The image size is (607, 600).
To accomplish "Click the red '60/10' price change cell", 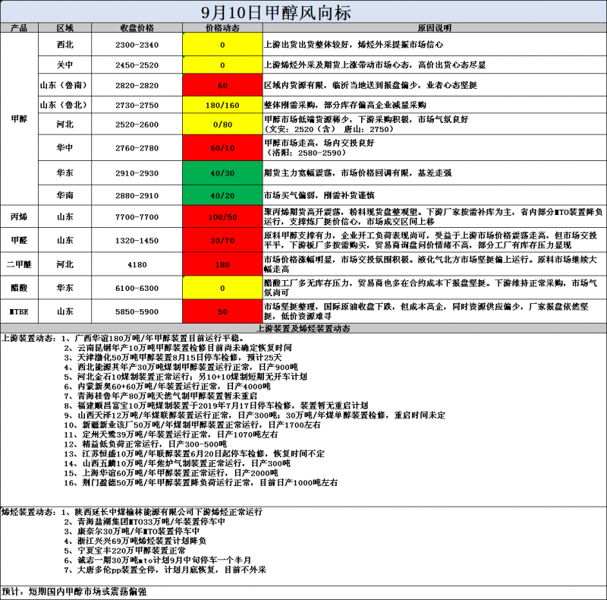I will 222,147.
